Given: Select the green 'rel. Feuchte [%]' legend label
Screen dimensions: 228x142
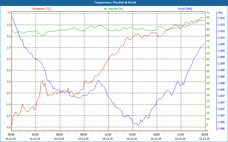Looking at the screenshot, I should (113, 9).
